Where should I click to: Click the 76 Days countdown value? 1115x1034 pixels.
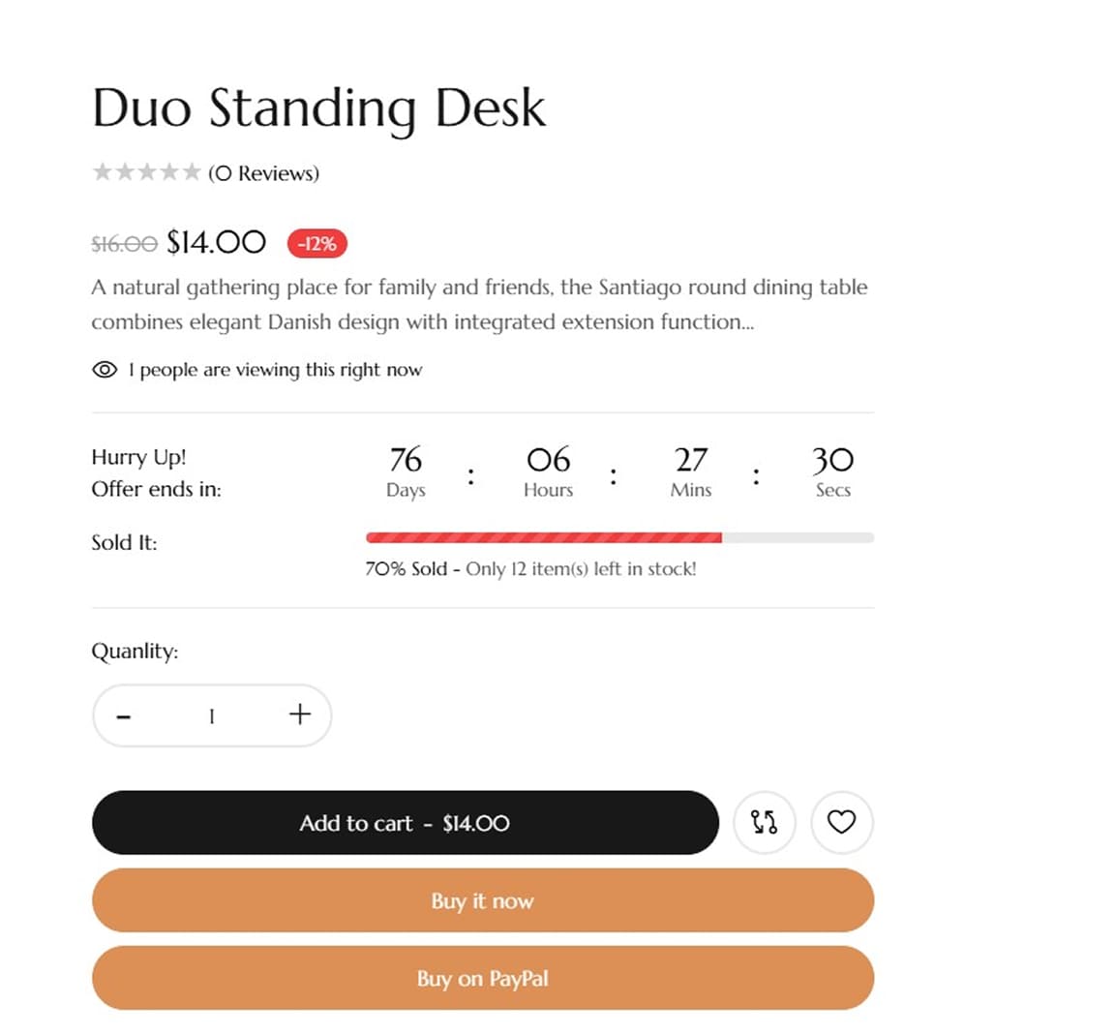(x=406, y=459)
